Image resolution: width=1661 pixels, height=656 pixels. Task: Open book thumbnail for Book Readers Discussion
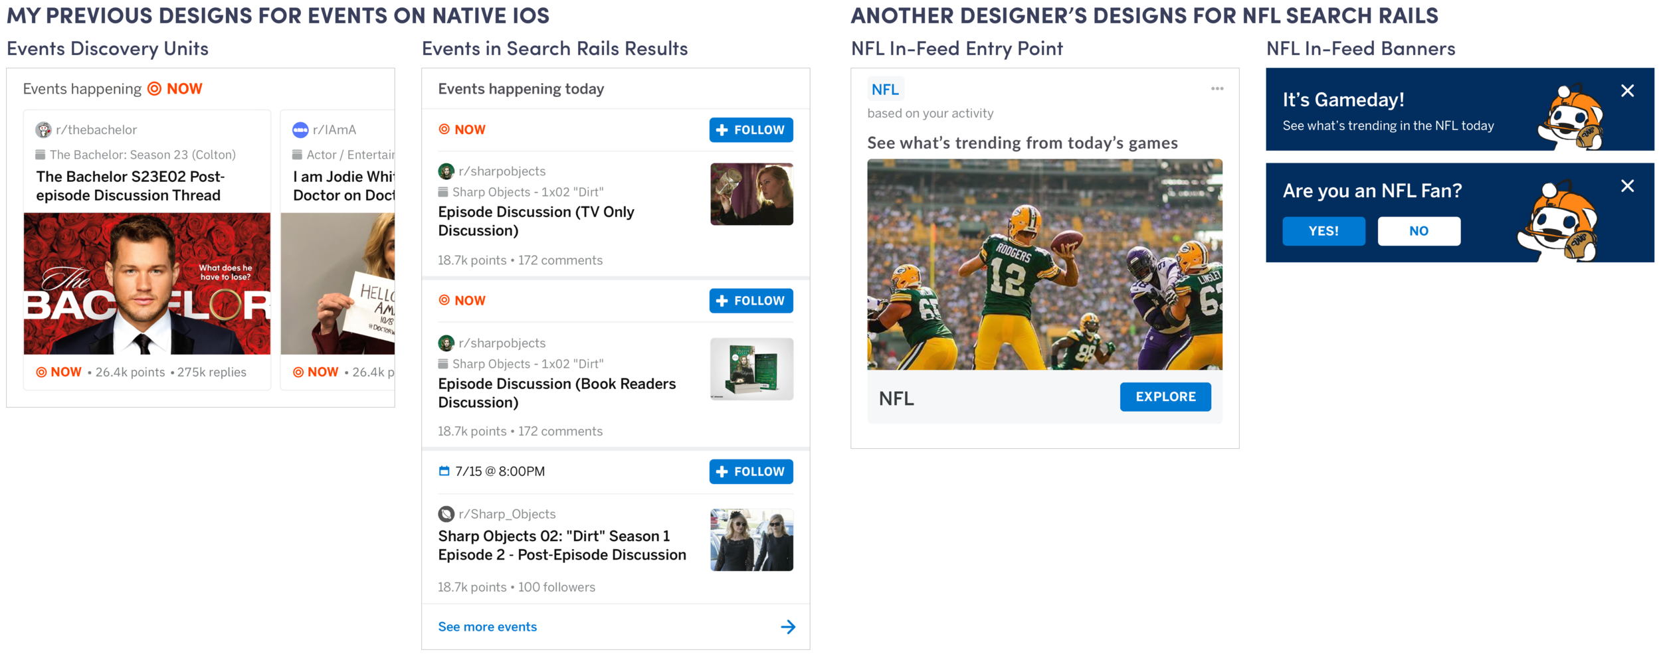coord(751,369)
